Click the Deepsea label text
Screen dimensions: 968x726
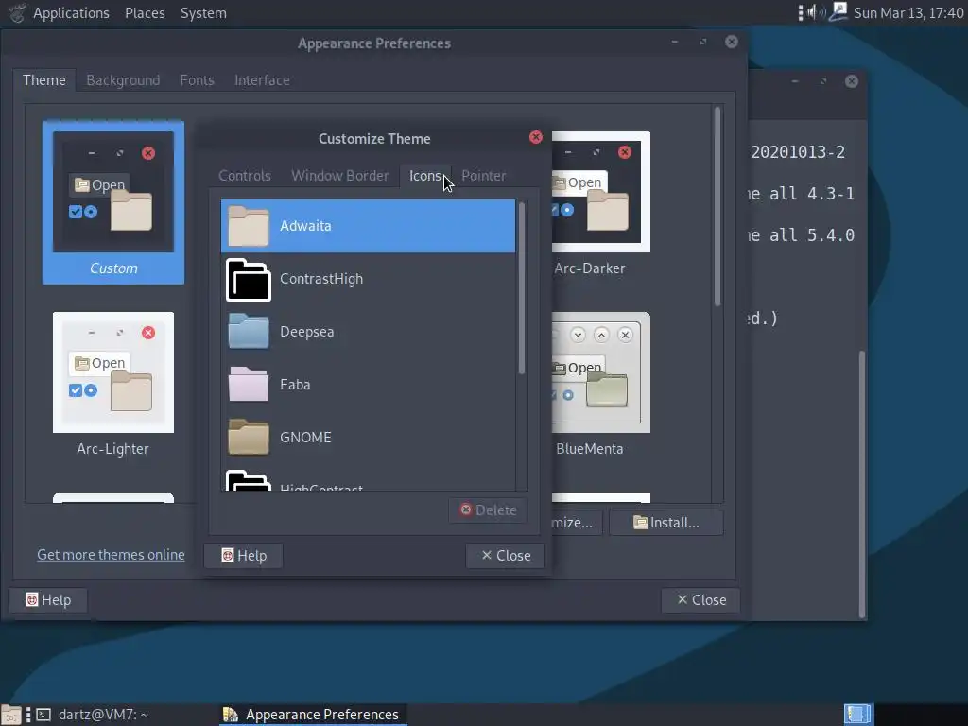pos(307,332)
